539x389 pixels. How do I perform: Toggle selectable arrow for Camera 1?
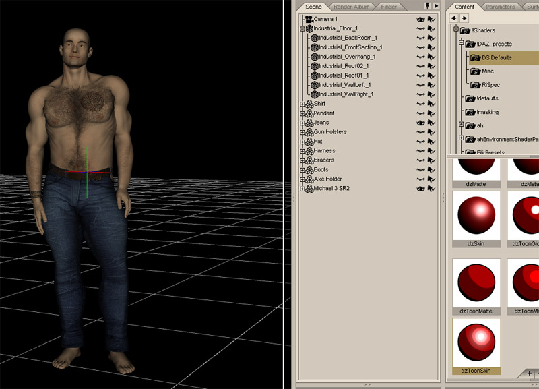tap(431, 20)
